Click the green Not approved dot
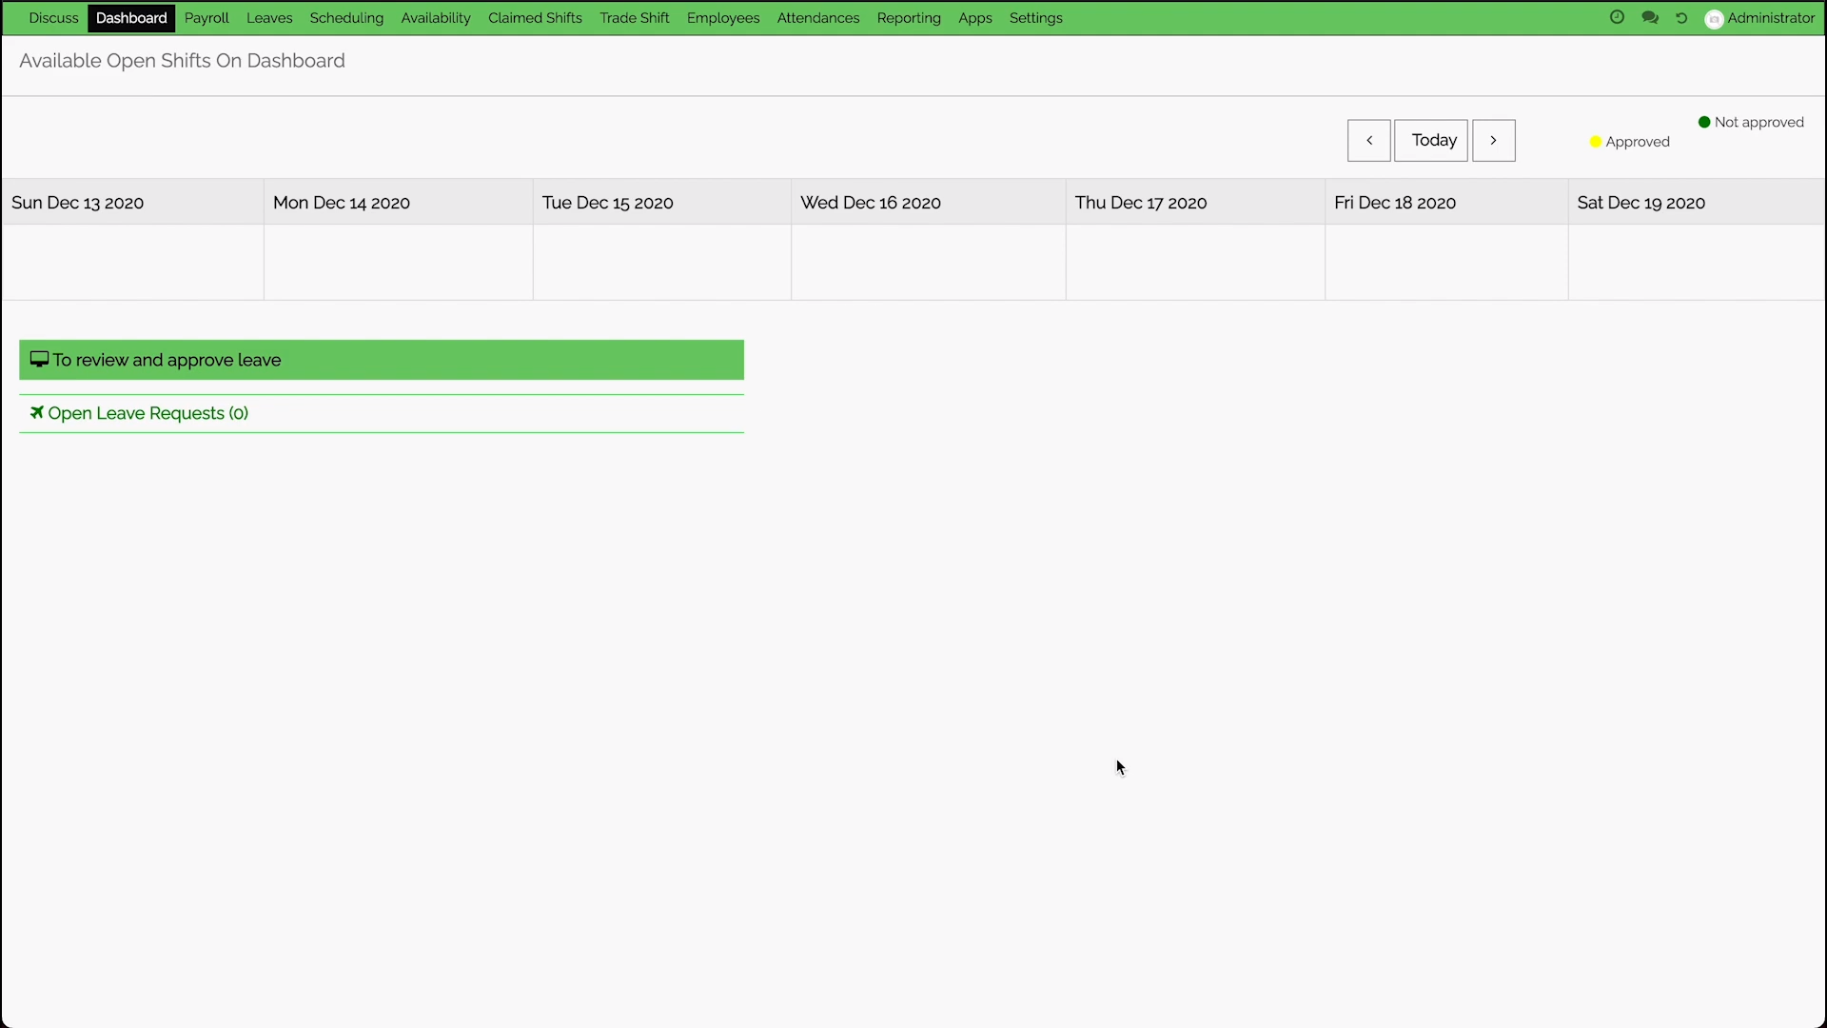 (x=1704, y=122)
